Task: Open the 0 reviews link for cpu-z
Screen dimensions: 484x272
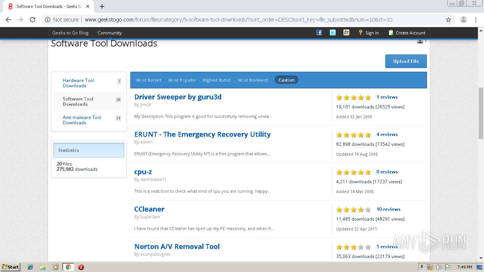Action: pyautogui.click(x=387, y=172)
